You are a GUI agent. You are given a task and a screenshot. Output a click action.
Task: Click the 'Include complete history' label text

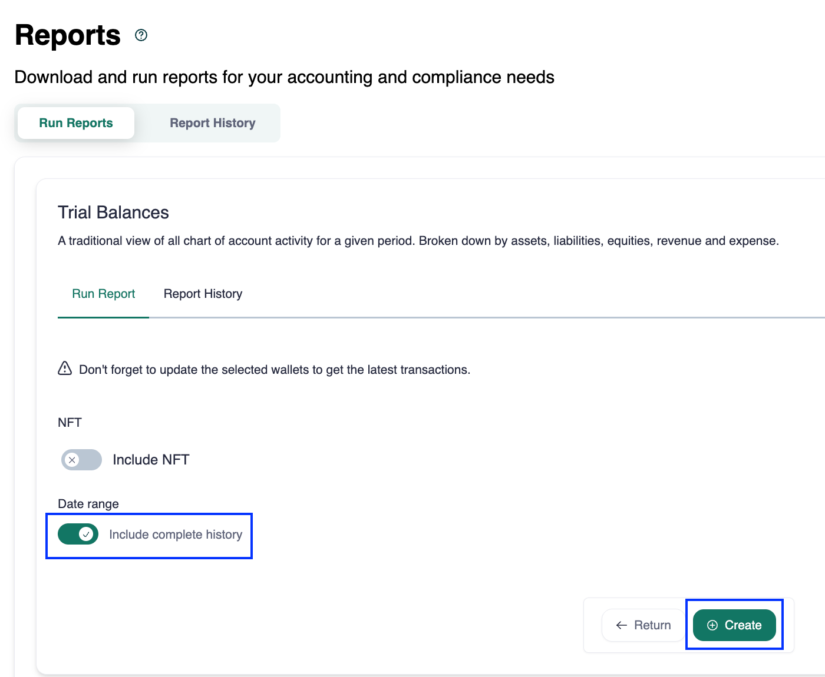(176, 535)
